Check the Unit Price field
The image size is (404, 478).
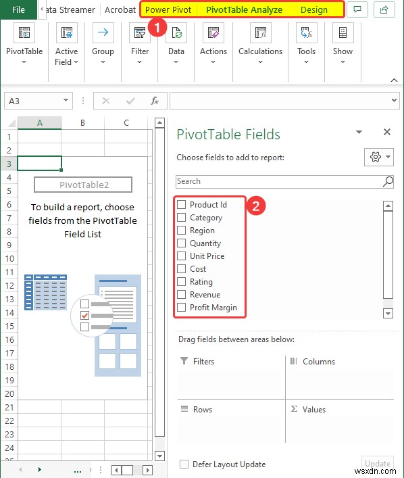(x=181, y=256)
